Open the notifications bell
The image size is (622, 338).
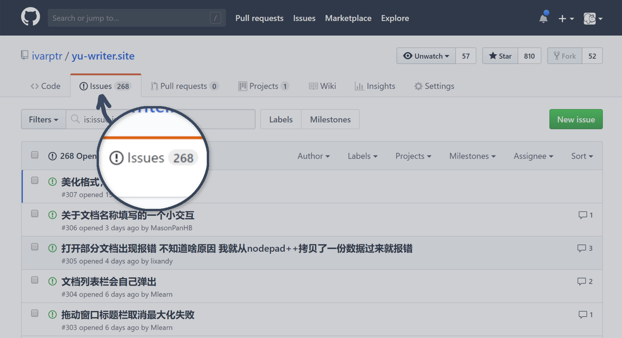click(x=543, y=18)
